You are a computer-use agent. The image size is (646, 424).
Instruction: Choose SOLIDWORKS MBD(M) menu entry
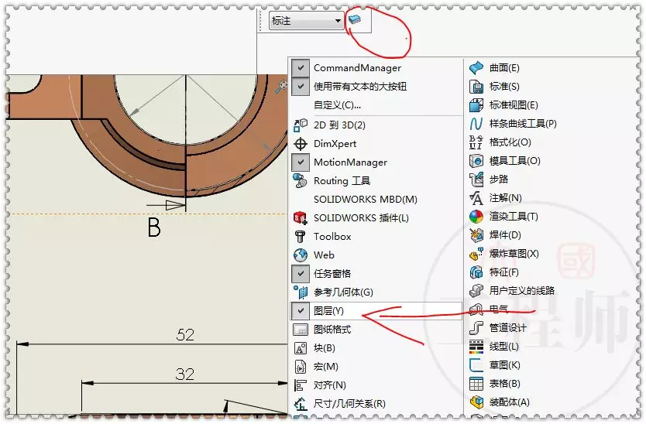click(365, 200)
